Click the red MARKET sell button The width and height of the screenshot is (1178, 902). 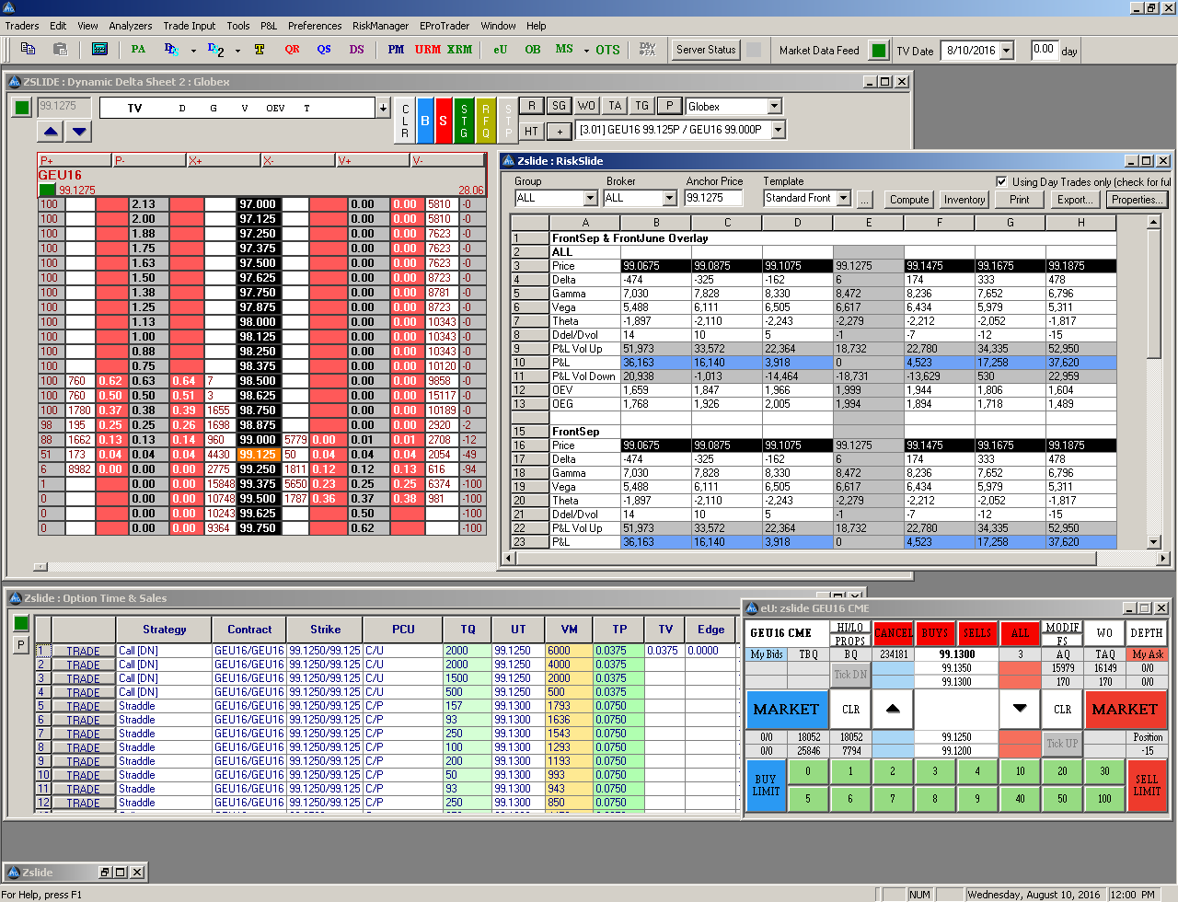(x=1125, y=709)
